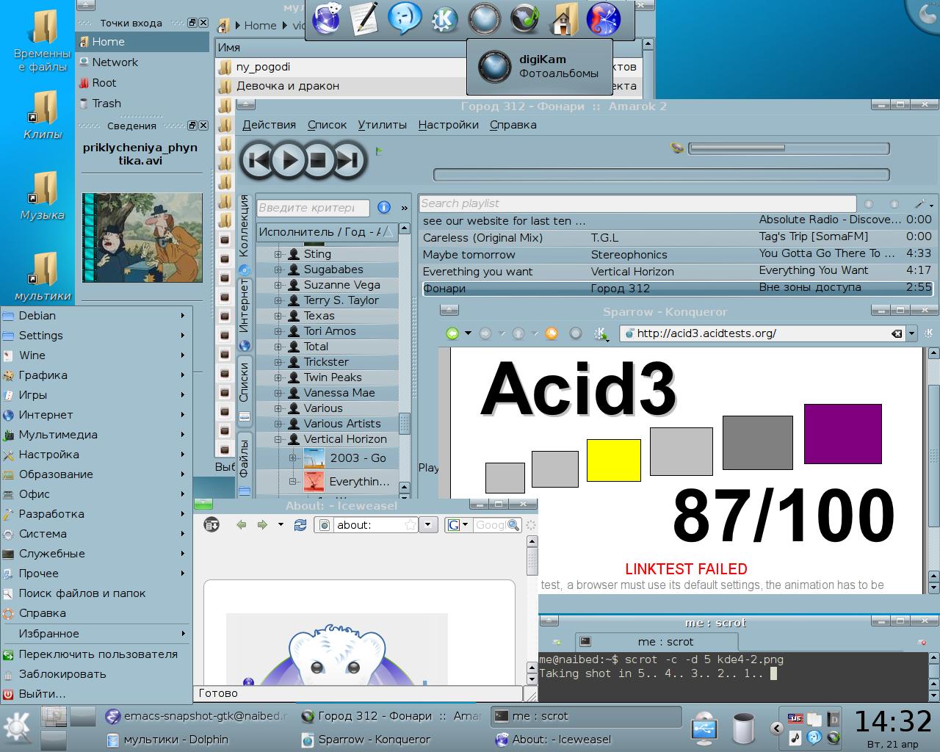Launch Iceweasel from the top dock
The height and width of the screenshot is (752, 940).
pyautogui.click(x=326, y=20)
